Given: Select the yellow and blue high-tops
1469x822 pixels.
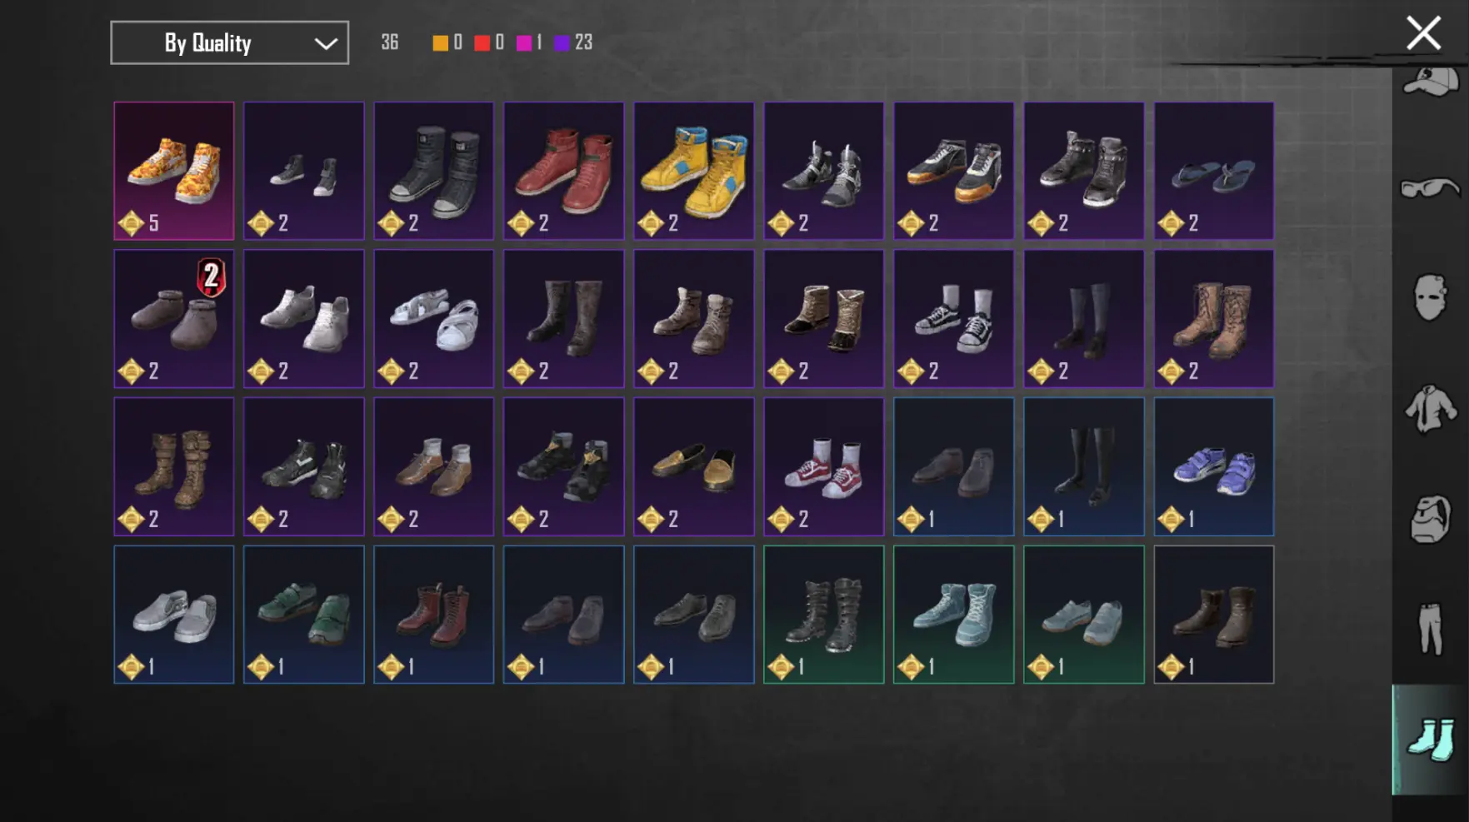Looking at the screenshot, I should tap(693, 171).
